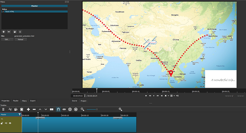Add a filter with the plus button

coord(4,32)
